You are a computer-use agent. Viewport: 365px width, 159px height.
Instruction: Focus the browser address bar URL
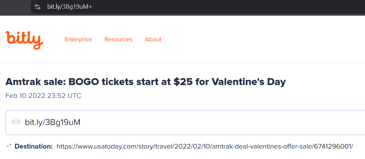click(x=70, y=7)
